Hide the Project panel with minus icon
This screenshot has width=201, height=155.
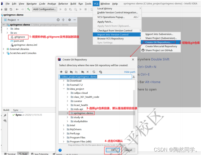click(75, 20)
